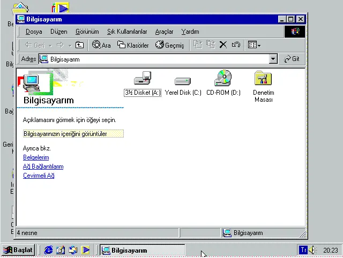Screen dimensions: 343x258
Task: Click the Git button
Action: click(x=292, y=59)
